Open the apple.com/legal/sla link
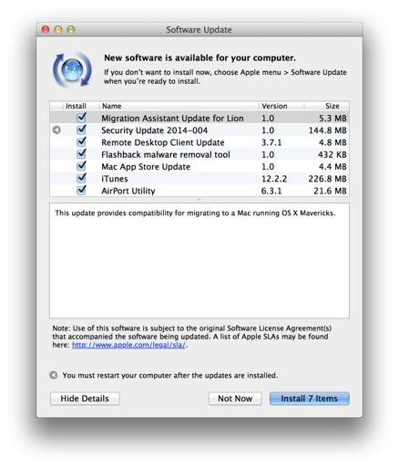Image resolution: width=399 pixels, height=468 pixels. [128, 345]
